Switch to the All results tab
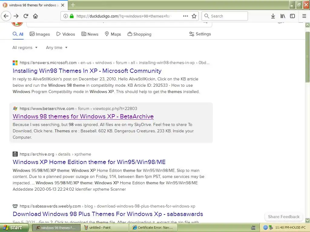This screenshot has width=310, height=232. pos(18,34)
